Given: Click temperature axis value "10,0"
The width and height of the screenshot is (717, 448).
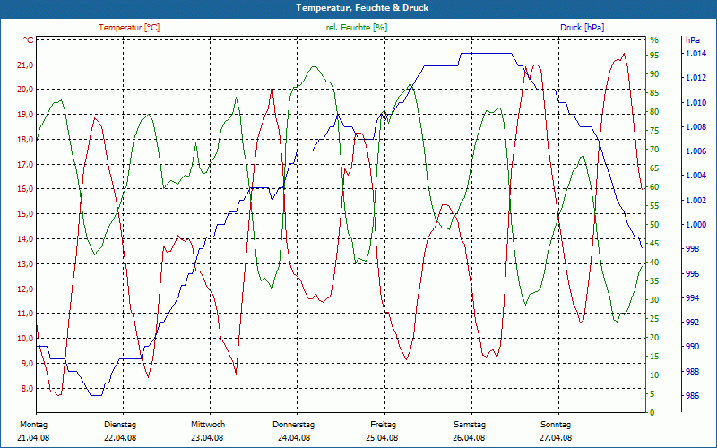Looking at the screenshot, I should 26,339.
